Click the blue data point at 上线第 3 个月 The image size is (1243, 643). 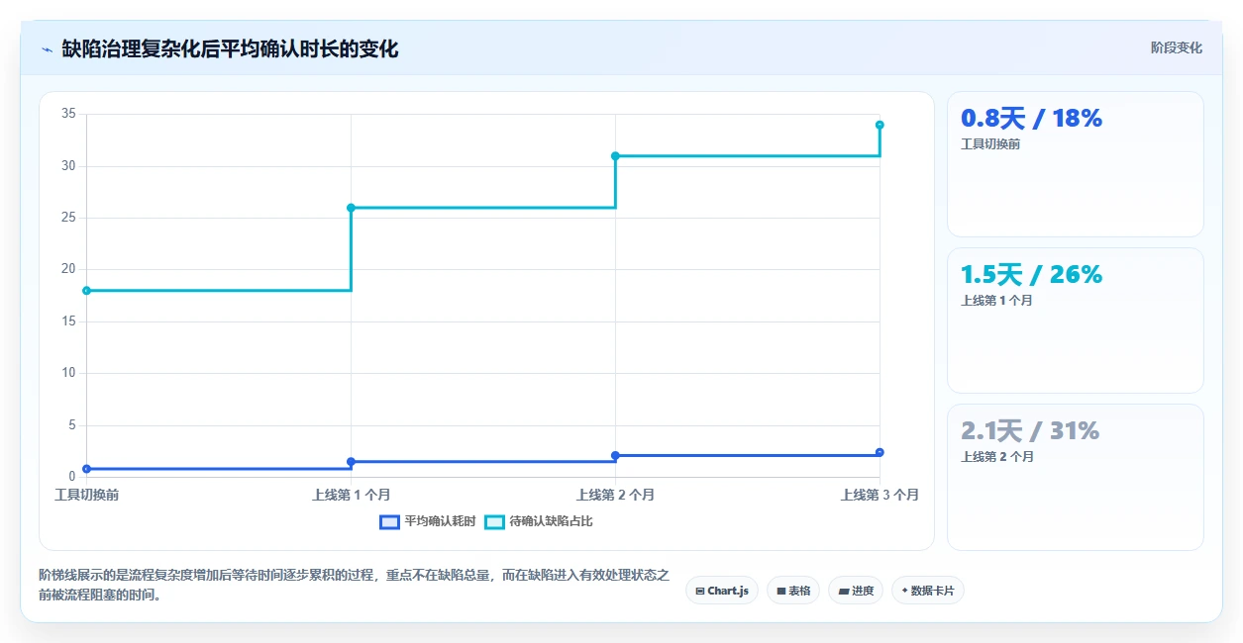[x=880, y=452]
